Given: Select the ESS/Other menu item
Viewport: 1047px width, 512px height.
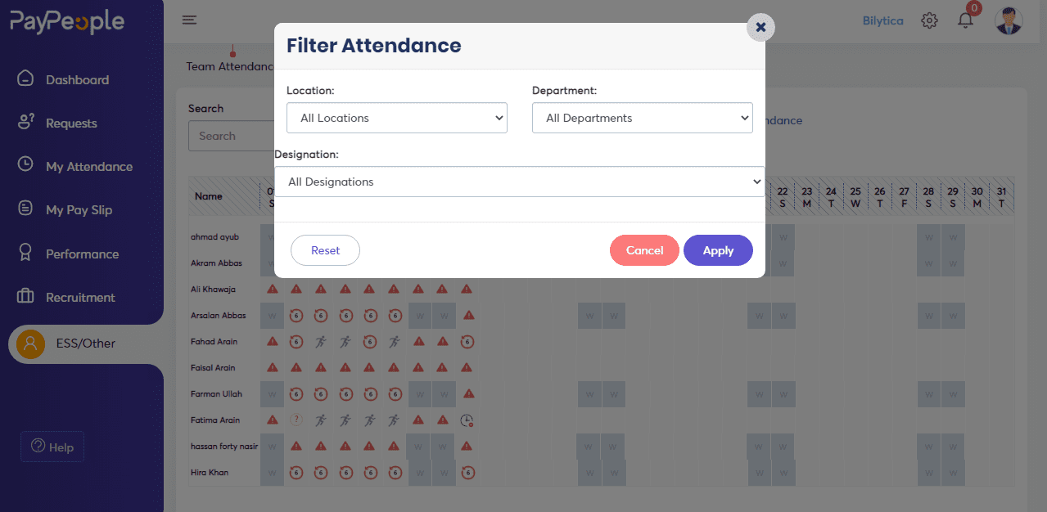Looking at the screenshot, I should [86, 344].
